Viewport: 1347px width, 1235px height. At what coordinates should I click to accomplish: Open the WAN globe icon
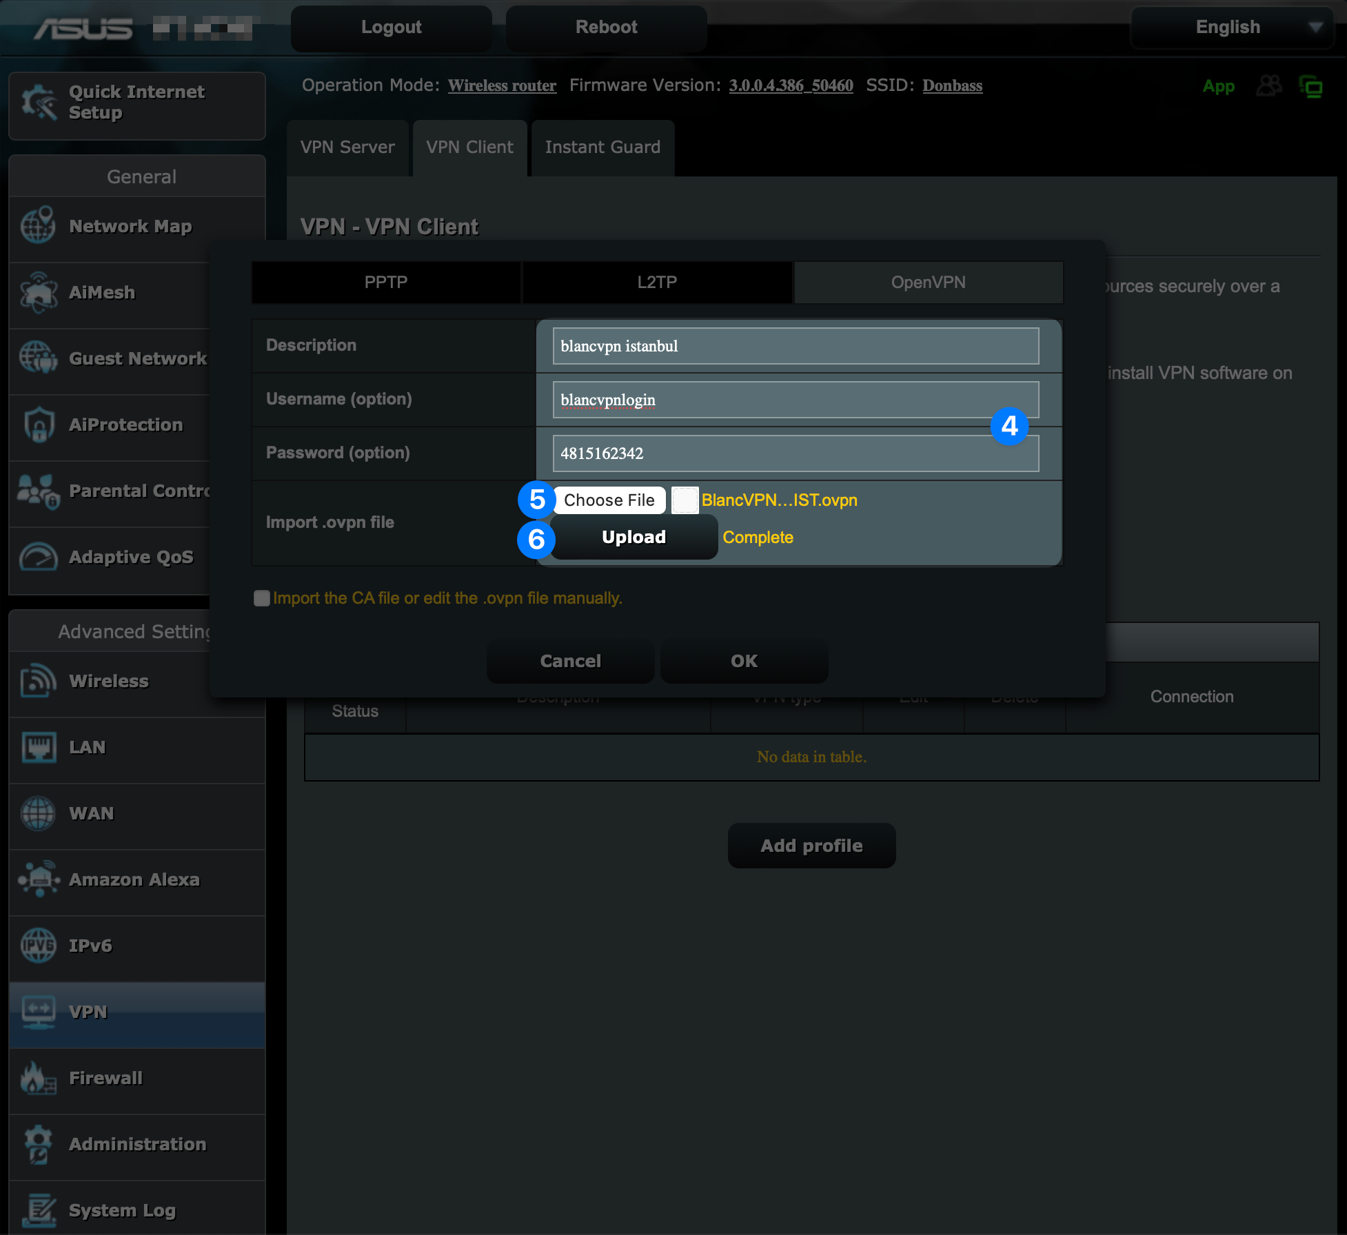point(38,813)
